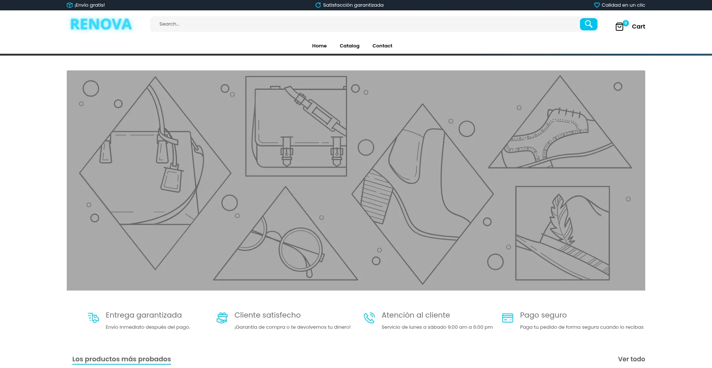Click the delivery truck icon
Image resolution: width=712 pixels, height=368 pixels.
(x=93, y=318)
